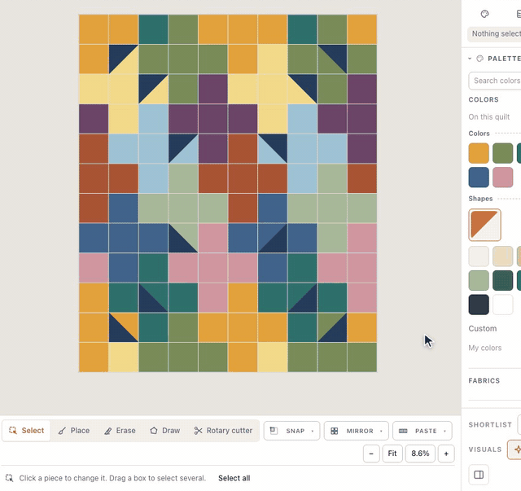Choose the off-white fabric swatch
Screen dimensions: 521x491
click(x=479, y=256)
